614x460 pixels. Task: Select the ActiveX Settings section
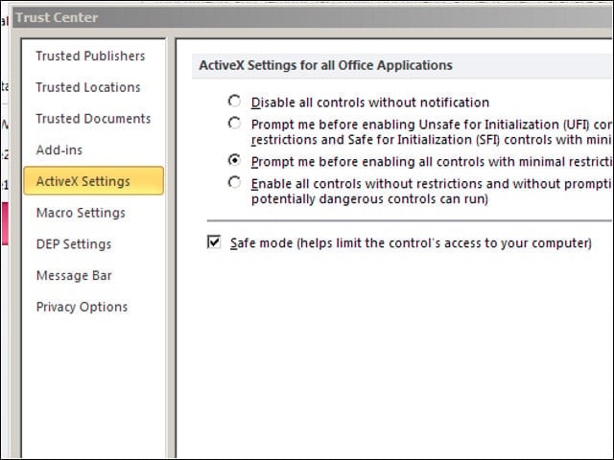tap(94, 181)
